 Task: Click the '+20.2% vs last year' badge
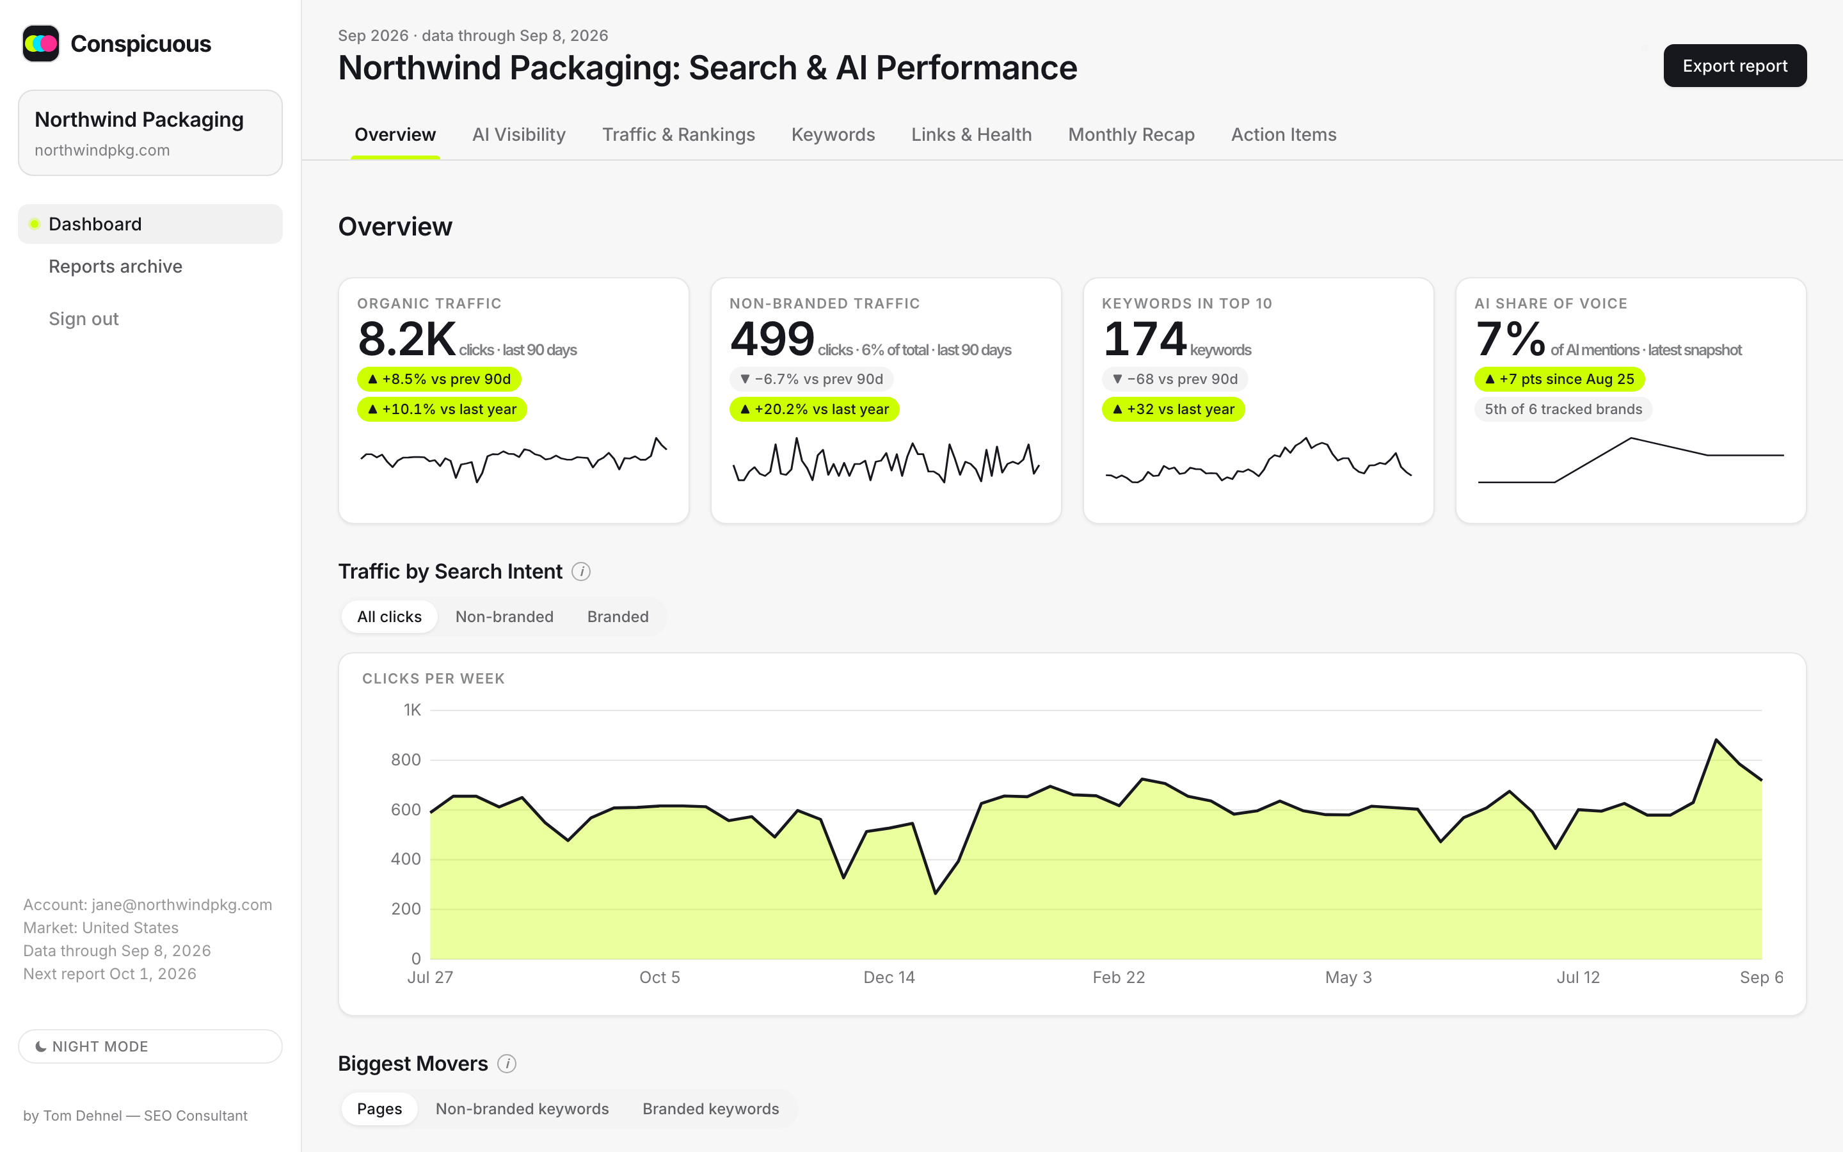click(x=815, y=409)
